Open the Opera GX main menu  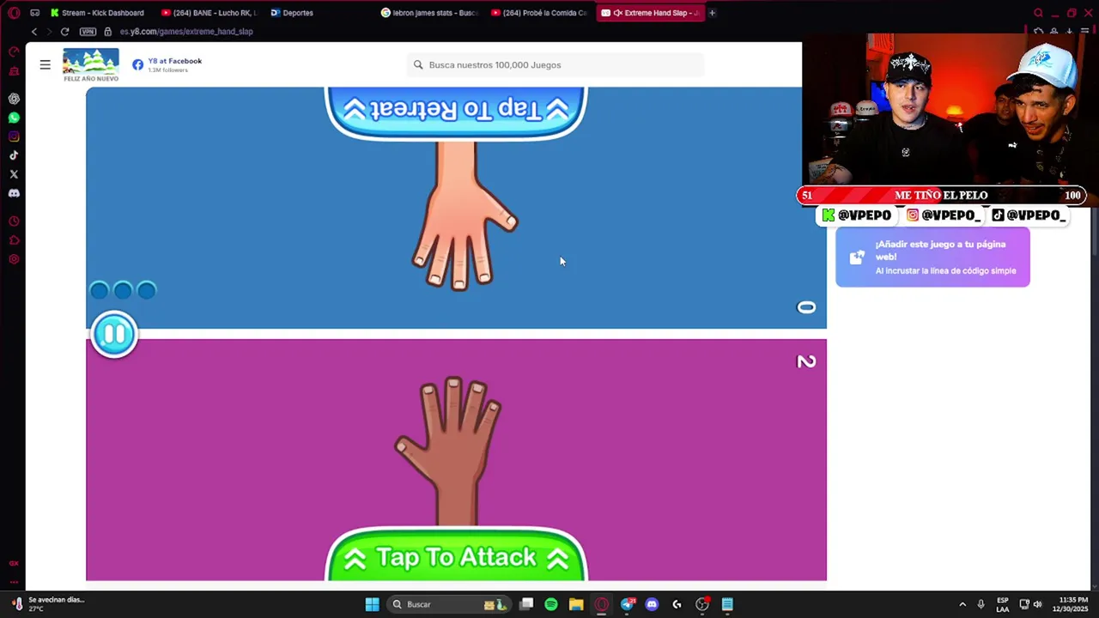pyautogui.click(x=14, y=13)
